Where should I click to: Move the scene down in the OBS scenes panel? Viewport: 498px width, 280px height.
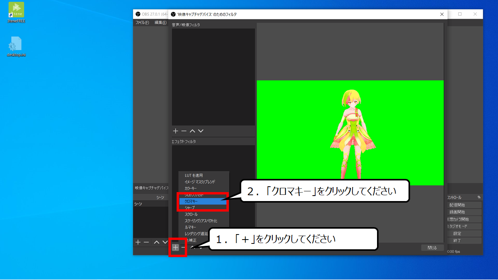(165, 242)
